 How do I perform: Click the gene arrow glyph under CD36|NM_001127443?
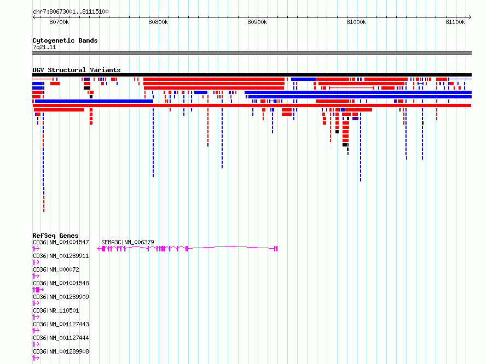(x=36, y=331)
